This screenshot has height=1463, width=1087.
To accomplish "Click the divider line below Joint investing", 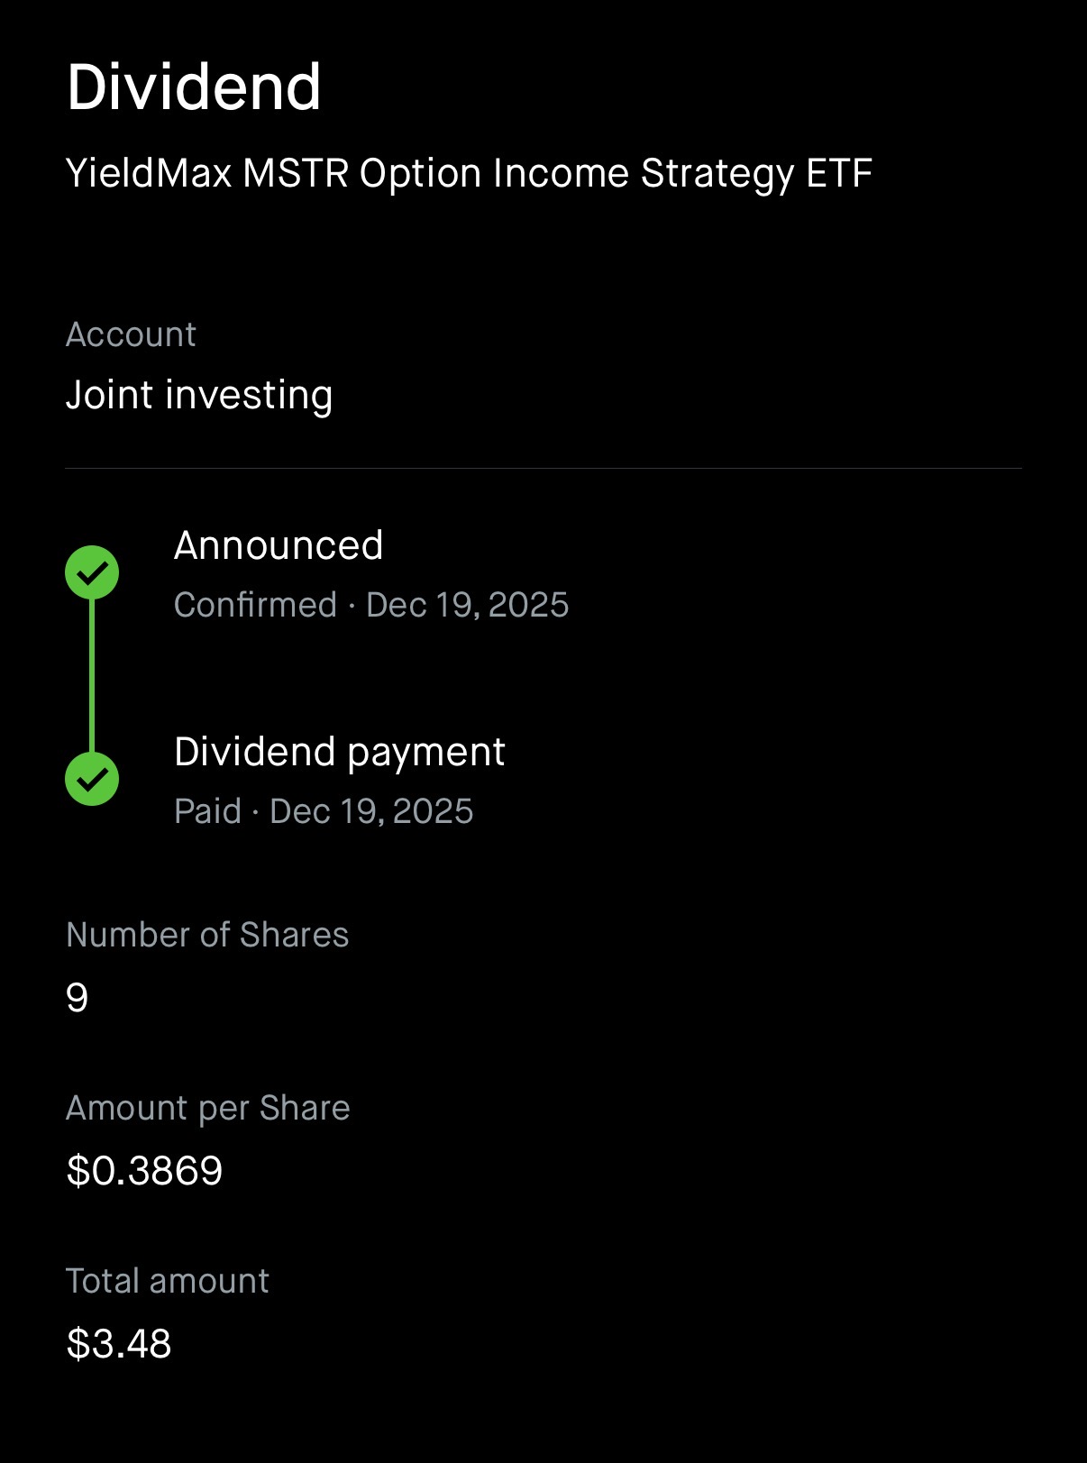I will click(543, 469).
